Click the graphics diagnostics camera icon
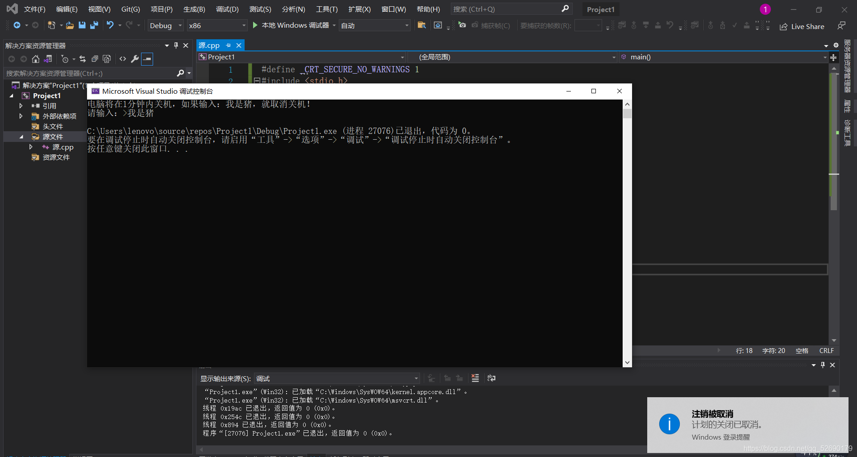The image size is (857, 457). 462,25
